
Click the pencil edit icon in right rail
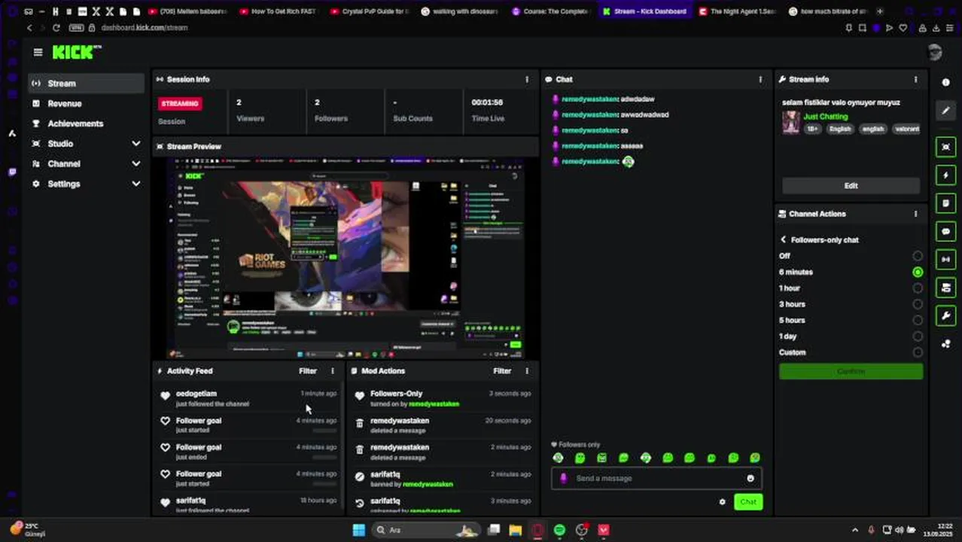coord(946,111)
